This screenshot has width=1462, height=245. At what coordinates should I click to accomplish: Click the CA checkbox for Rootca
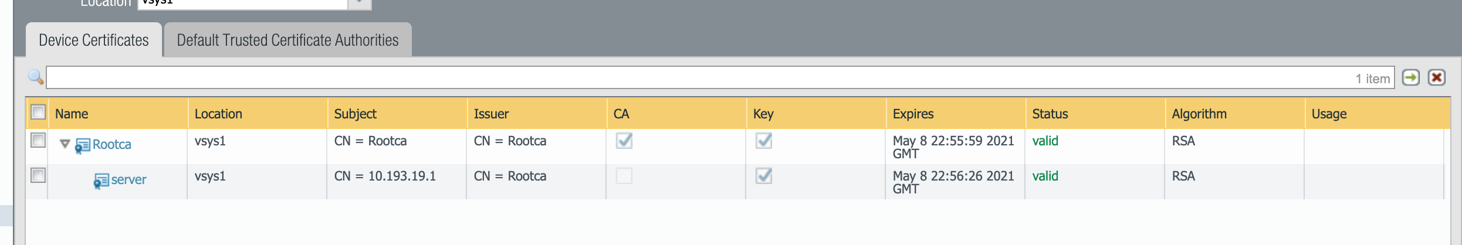[624, 141]
